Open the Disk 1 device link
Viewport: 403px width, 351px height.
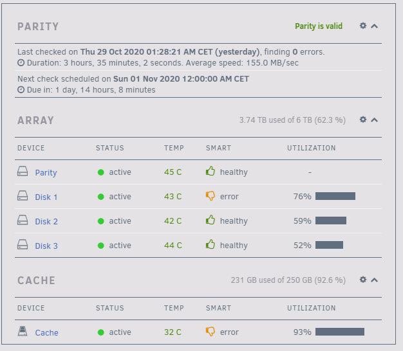tap(46, 197)
